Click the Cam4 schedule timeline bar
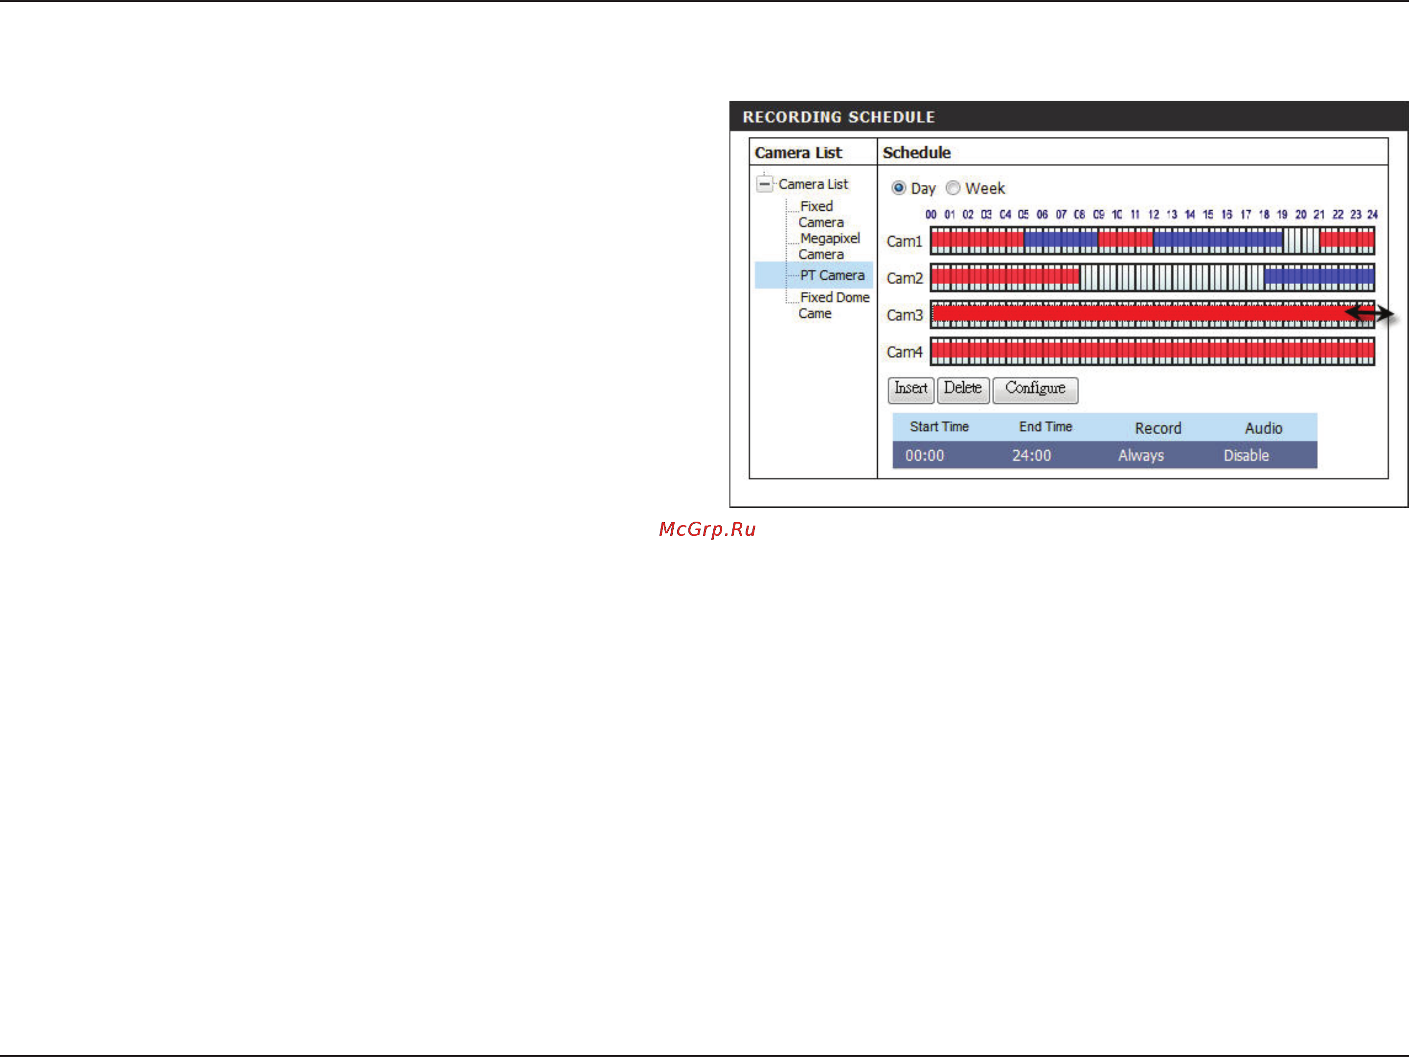 tap(1152, 352)
